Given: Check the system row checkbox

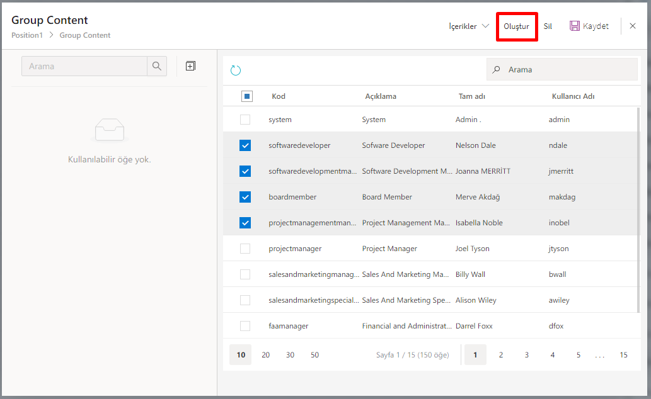Looking at the screenshot, I should pyautogui.click(x=245, y=120).
